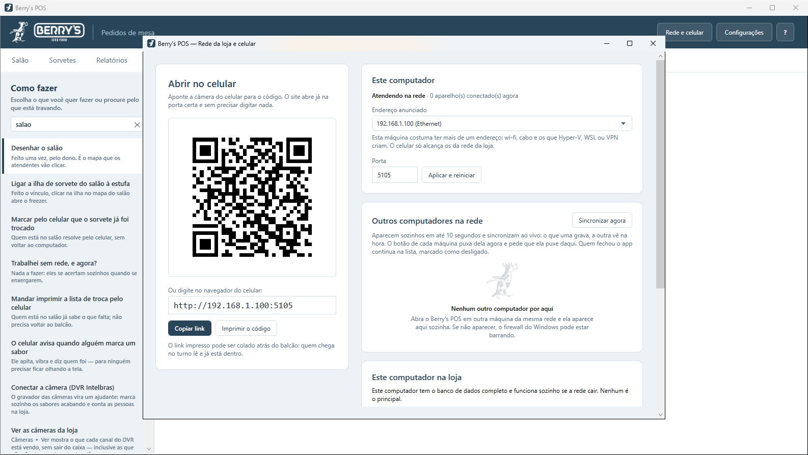This screenshot has width=808, height=455.
Task: Click Nenhum outro computador por aqui message
Action: coord(502,309)
